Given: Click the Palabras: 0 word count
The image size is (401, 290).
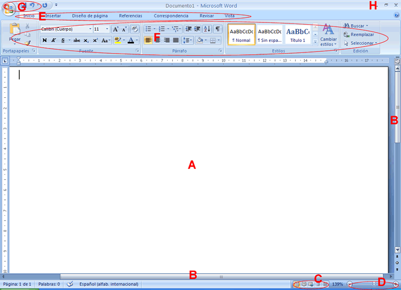Looking at the screenshot, I should click(x=49, y=284).
